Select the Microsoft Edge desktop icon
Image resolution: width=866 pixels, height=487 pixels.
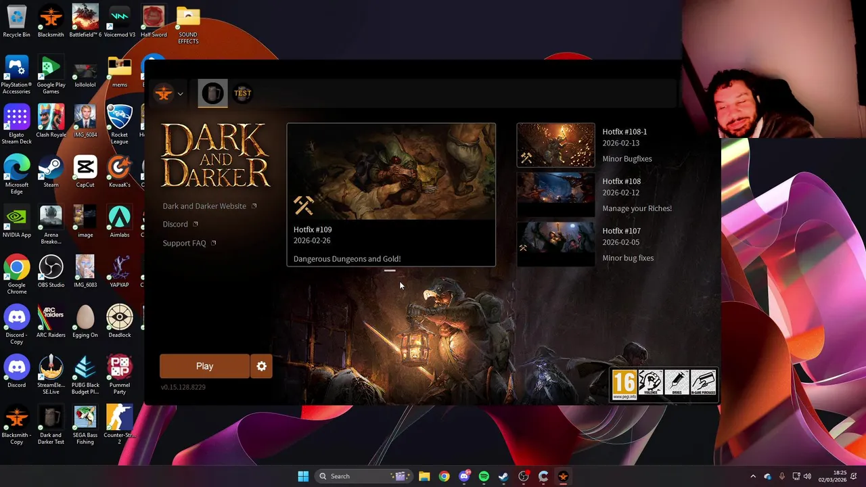16,175
